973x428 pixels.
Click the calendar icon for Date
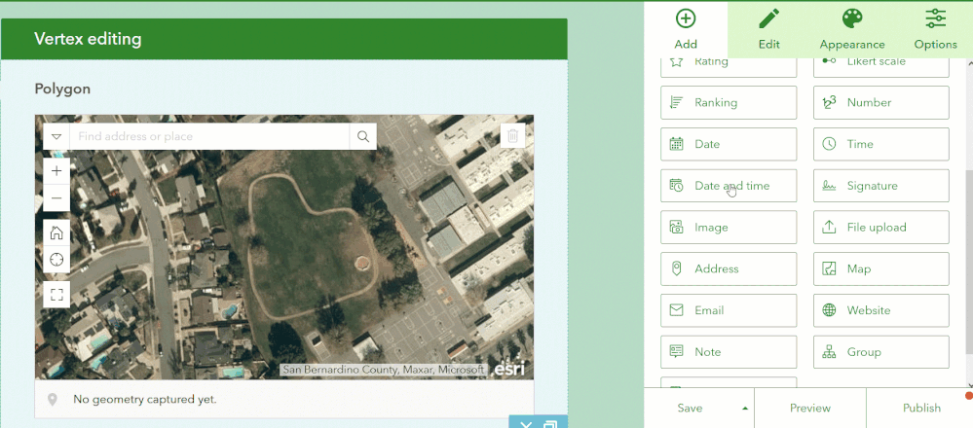coord(676,144)
